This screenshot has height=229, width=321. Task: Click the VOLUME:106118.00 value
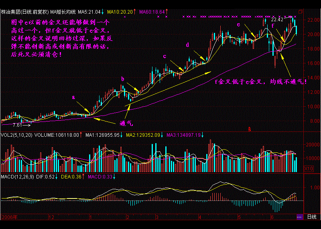tap(57, 135)
